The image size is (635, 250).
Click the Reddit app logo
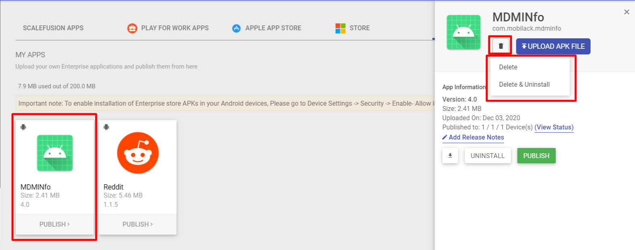click(x=138, y=153)
